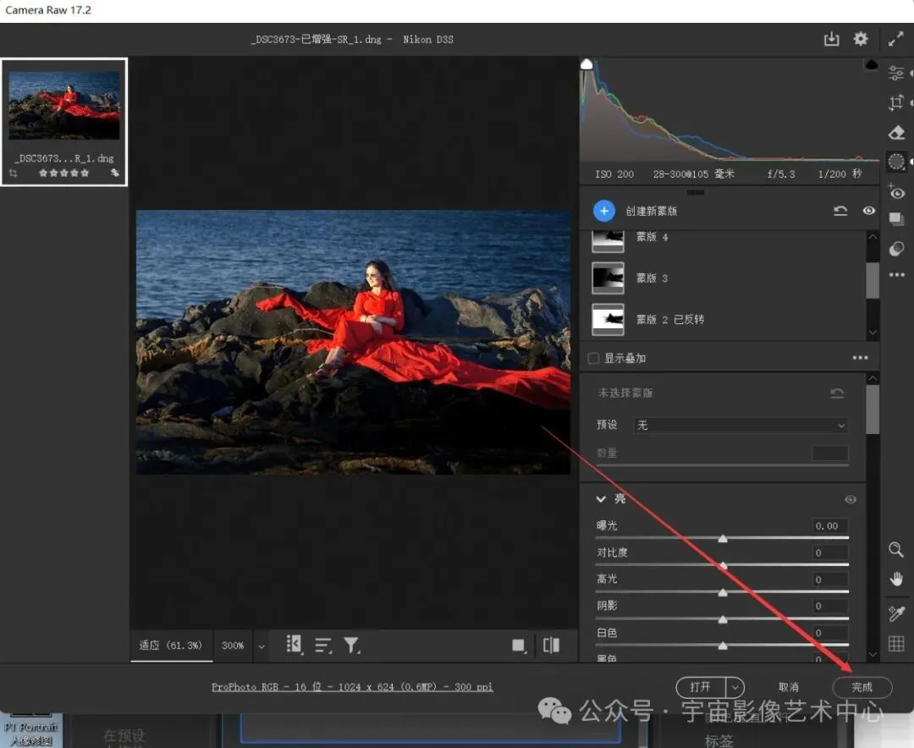This screenshot has width=914, height=748.
Task: Select the Hand pan tool
Action: [896, 580]
